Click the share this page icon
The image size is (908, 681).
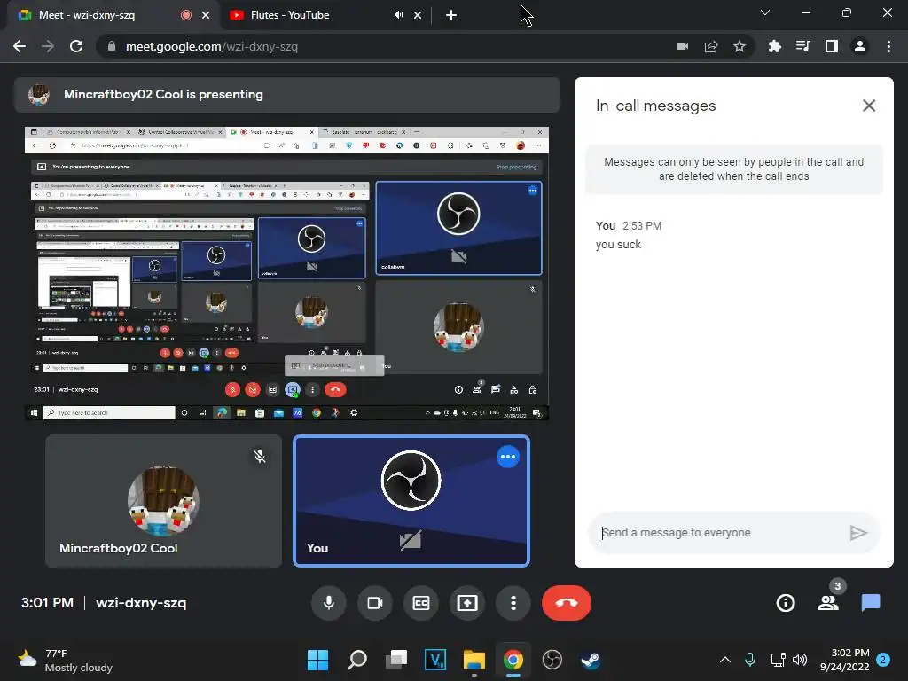click(711, 46)
